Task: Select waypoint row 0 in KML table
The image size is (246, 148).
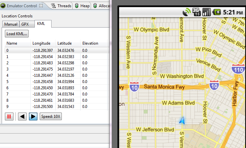Action: [56, 51]
